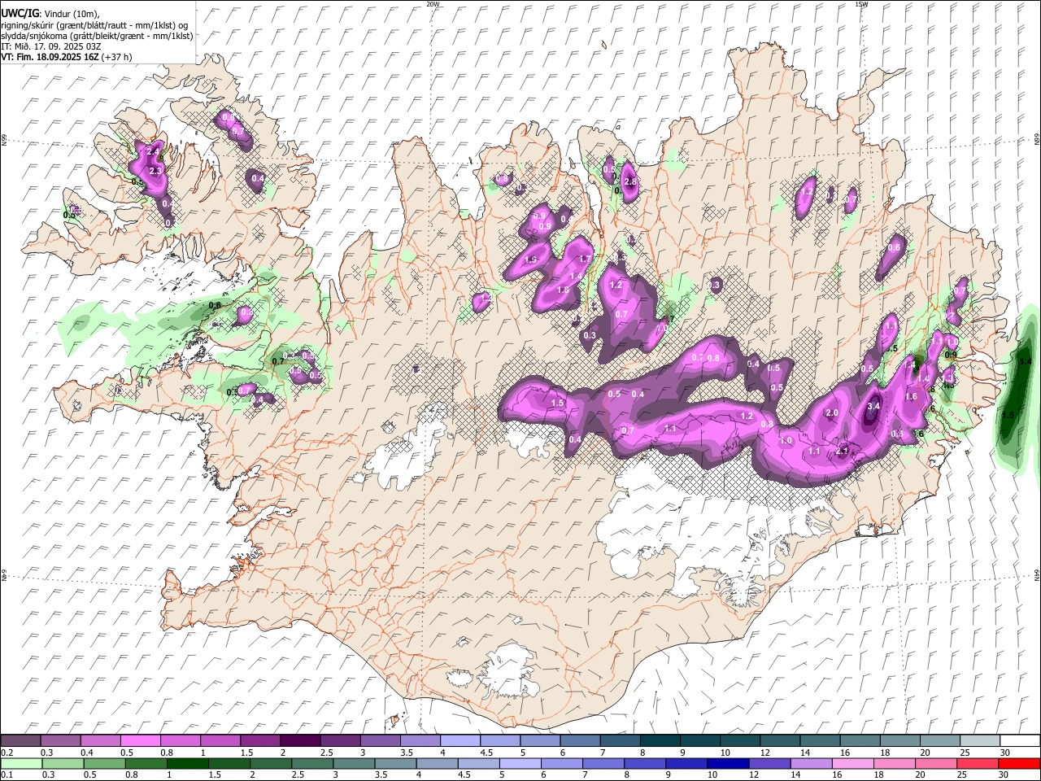
Task: Click the "0.2" label in the purple legend row
Action: [7, 753]
